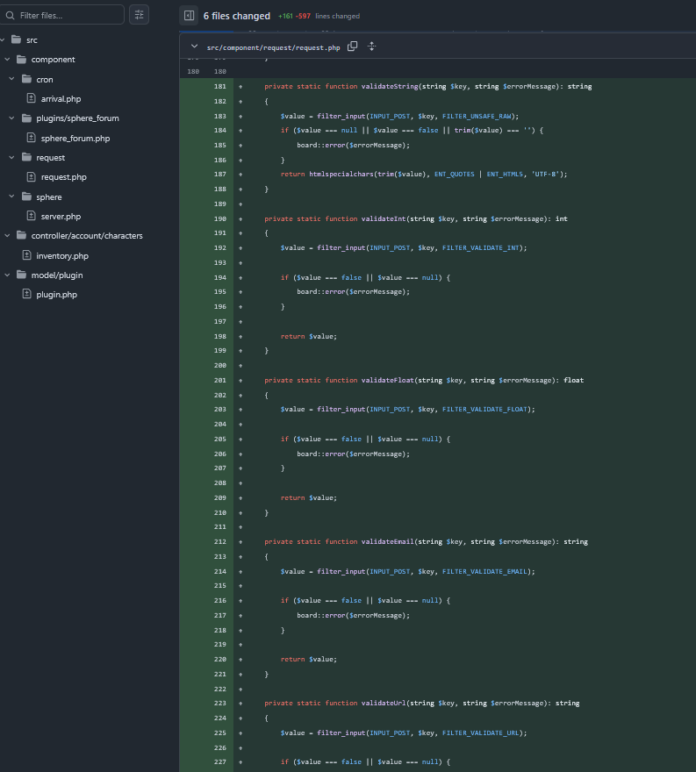Click the sphere_forum.php file diff icon
Image resolution: width=696 pixels, height=772 pixels.
tap(31, 138)
